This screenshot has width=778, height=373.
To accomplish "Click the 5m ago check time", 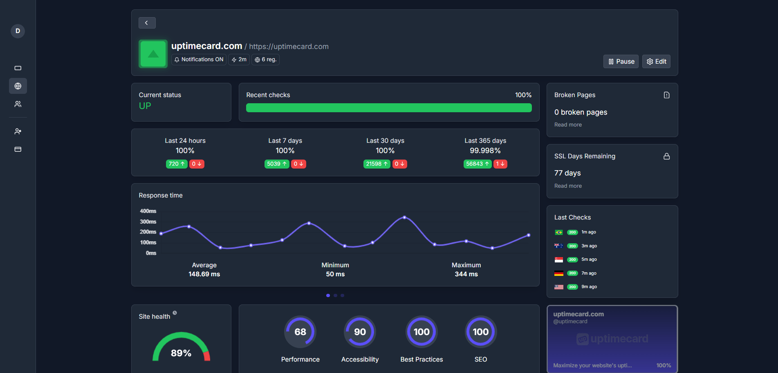I will click(589, 260).
